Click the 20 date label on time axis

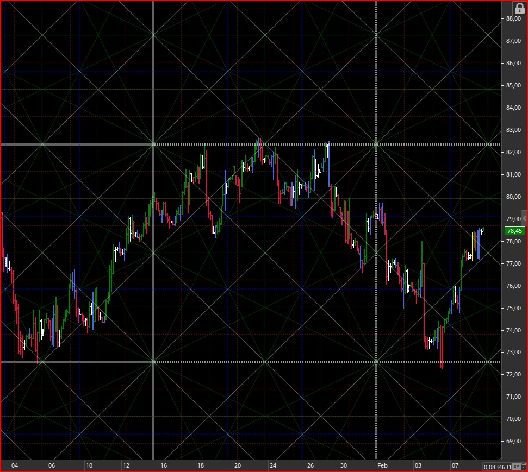click(238, 465)
